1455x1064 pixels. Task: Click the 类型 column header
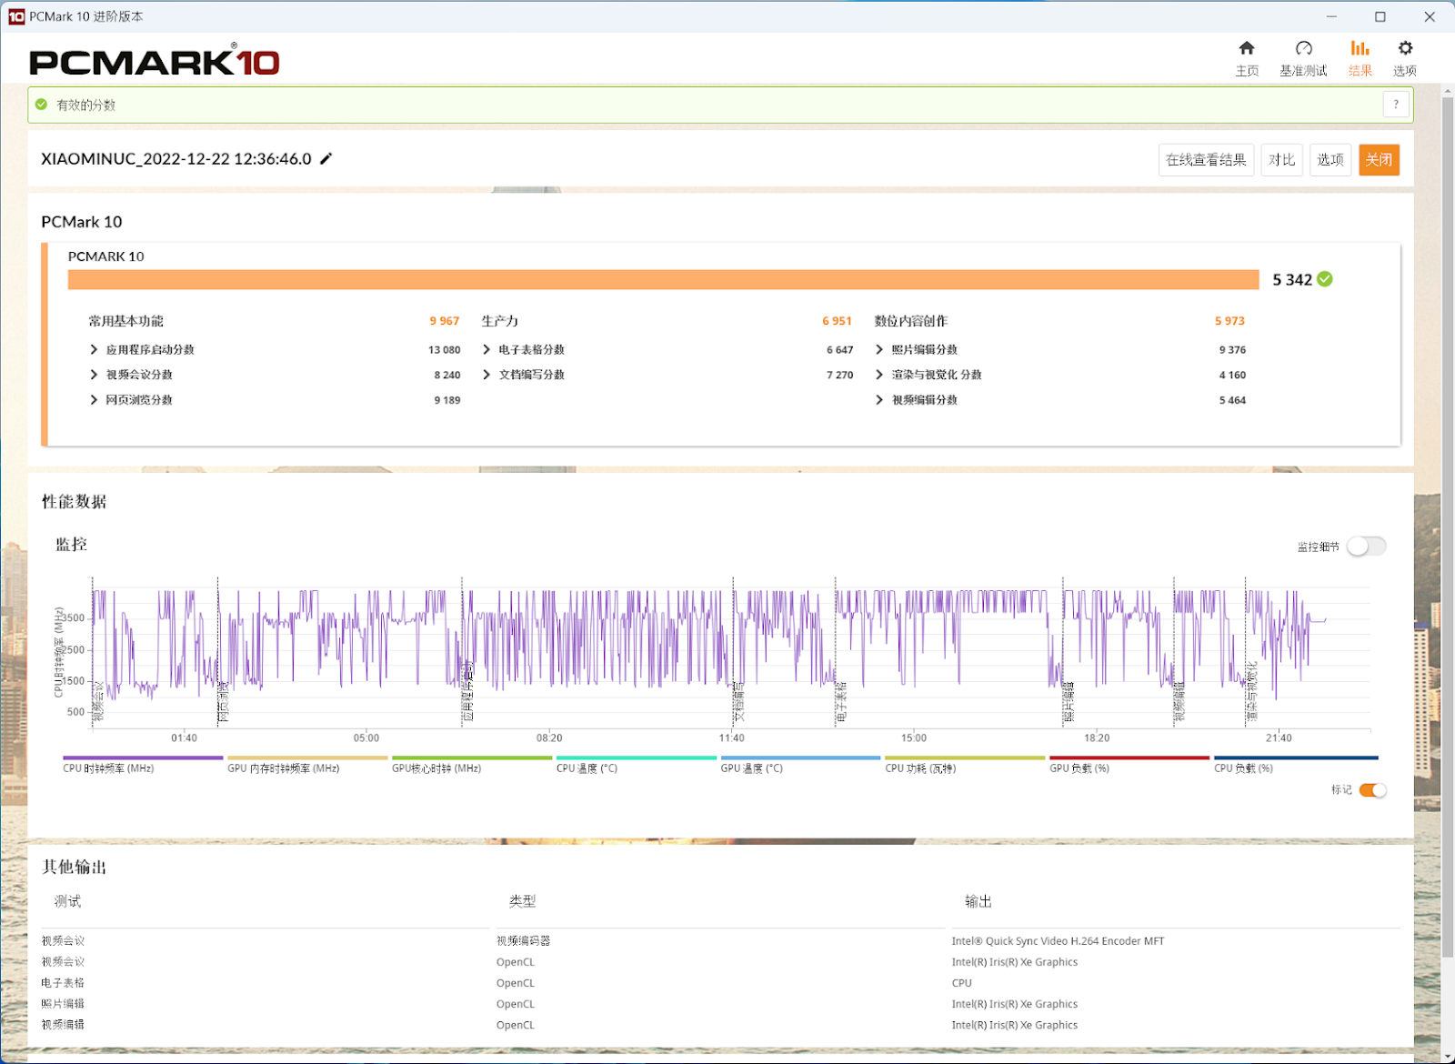pyautogui.click(x=522, y=901)
